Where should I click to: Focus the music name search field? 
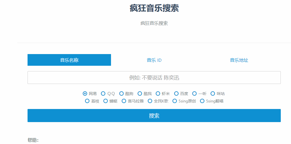click(x=154, y=78)
